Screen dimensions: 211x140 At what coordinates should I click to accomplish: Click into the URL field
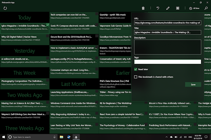[x=167, y=23]
